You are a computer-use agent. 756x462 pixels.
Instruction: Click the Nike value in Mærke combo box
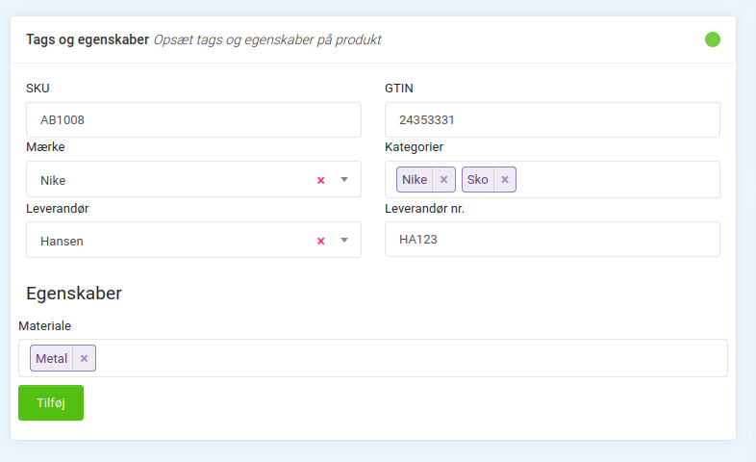click(x=53, y=180)
